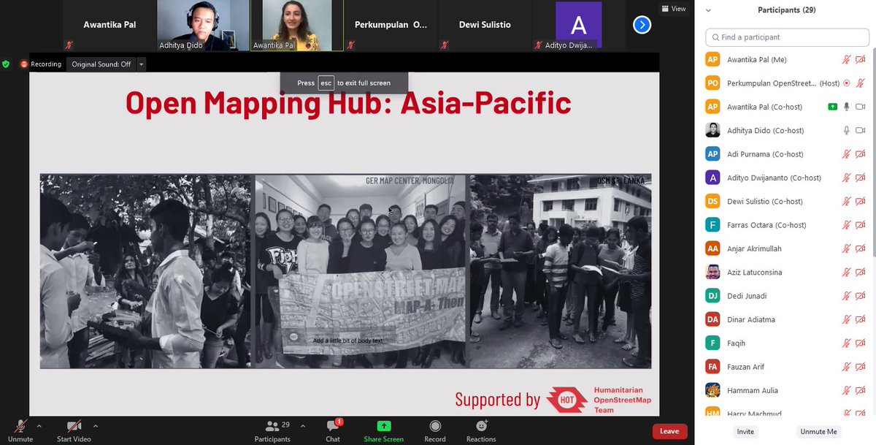
Task: Click the Unmute Me button
Action: click(x=818, y=432)
